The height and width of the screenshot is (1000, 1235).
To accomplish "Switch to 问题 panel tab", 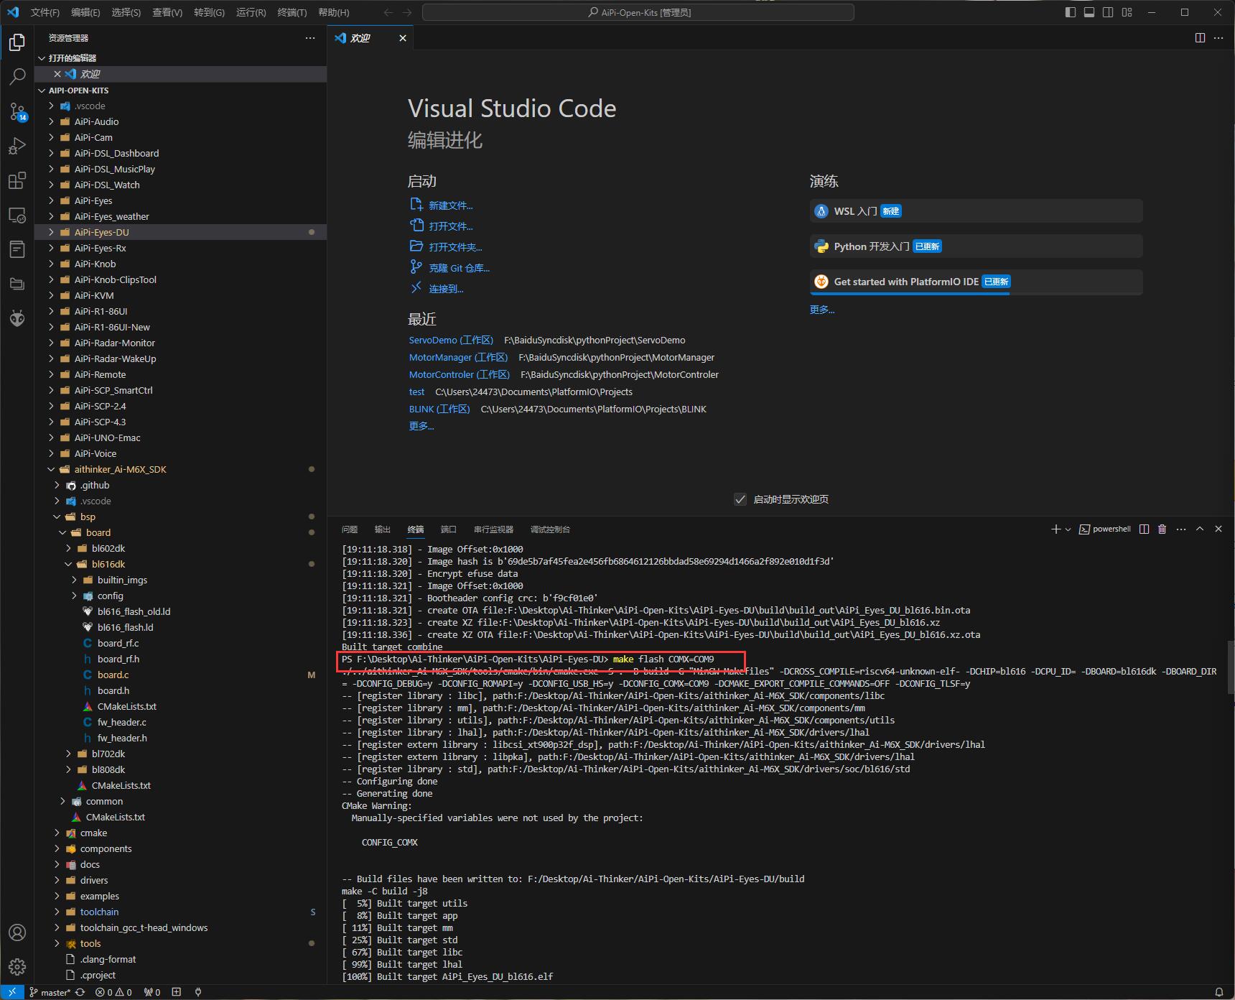I will pyautogui.click(x=350, y=529).
